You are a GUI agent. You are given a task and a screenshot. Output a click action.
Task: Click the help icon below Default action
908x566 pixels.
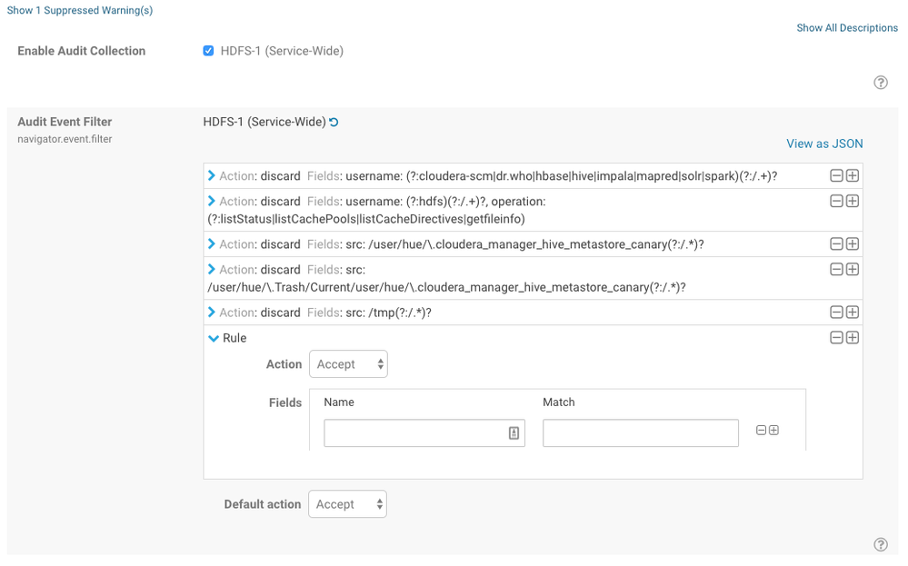(880, 544)
